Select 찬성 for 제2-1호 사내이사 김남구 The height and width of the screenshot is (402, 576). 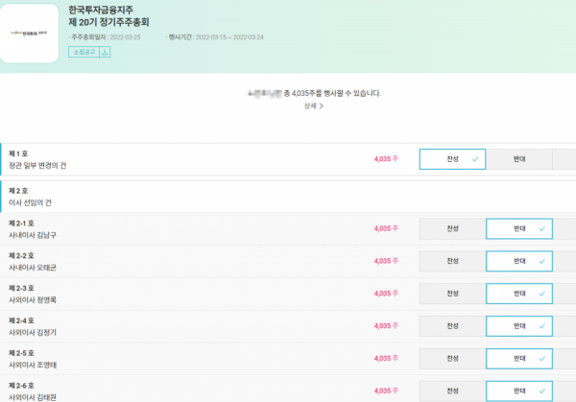452,228
